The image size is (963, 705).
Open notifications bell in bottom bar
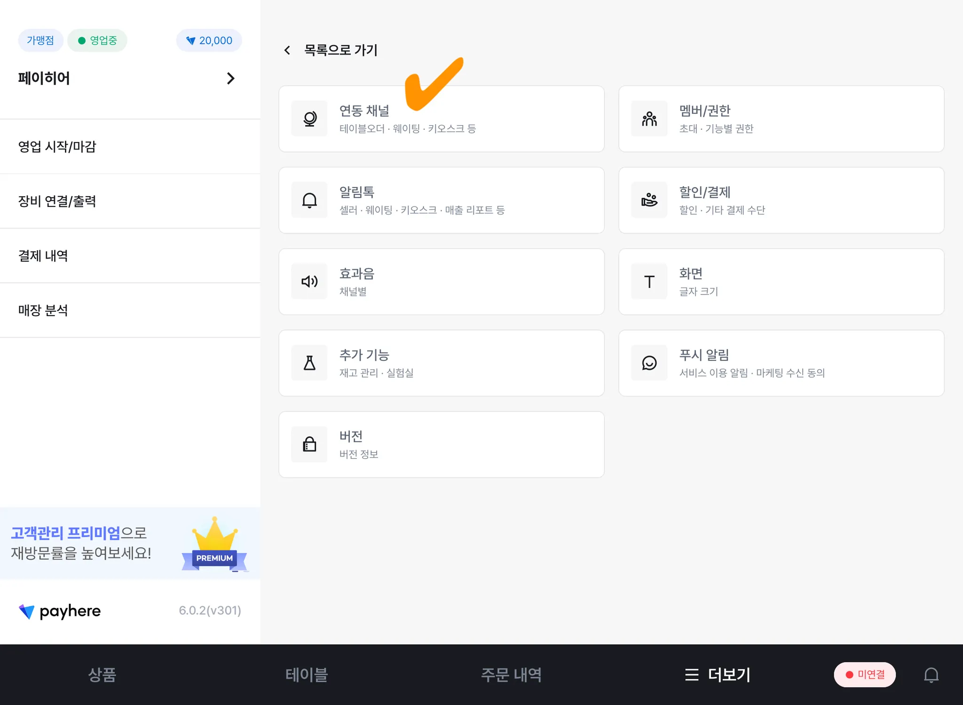[x=931, y=675]
